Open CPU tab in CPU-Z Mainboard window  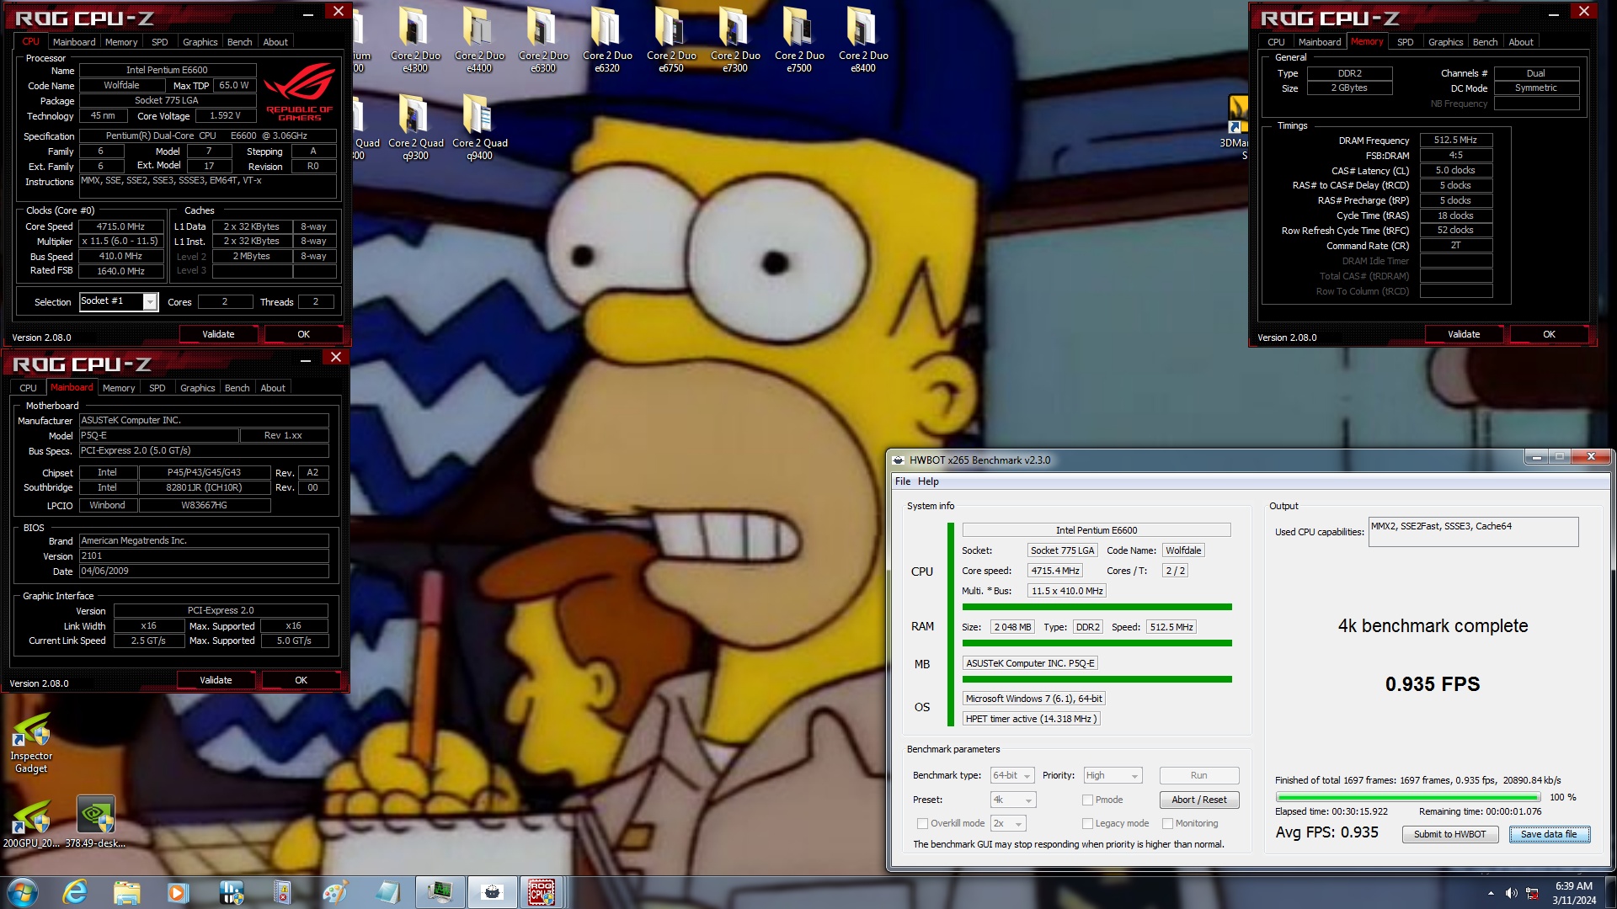28,388
